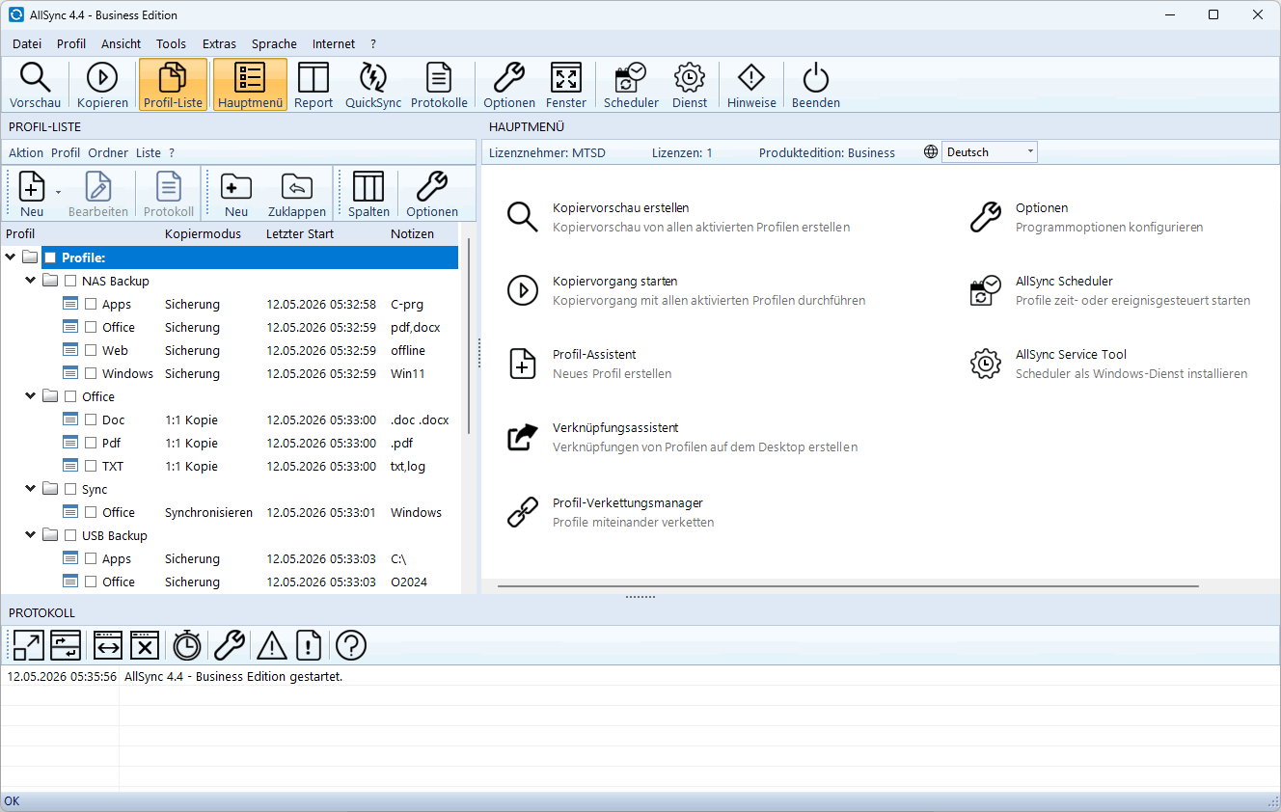
Task: Create new folder with the Neu folder icon
Action: tap(236, 193)
